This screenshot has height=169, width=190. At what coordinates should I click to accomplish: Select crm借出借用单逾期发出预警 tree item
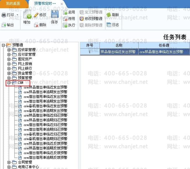click(x=46, y=101)
